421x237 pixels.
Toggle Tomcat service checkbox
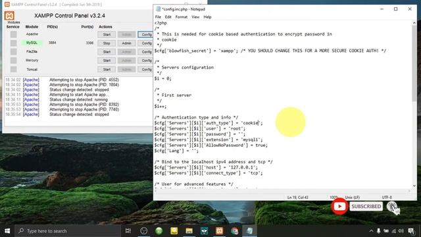13,69
